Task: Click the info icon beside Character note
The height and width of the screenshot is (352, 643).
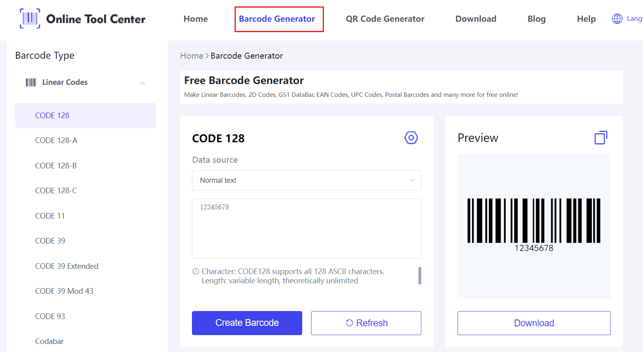Action: coord(196,272)
